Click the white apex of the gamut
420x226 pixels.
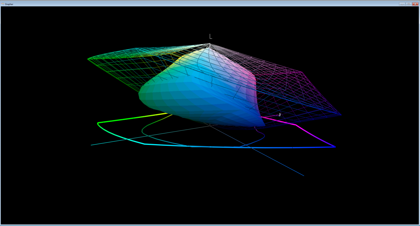[x=210, y=45]
